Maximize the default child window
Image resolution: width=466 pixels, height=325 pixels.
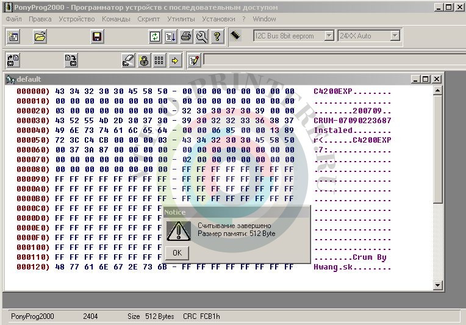pos(426,79)
